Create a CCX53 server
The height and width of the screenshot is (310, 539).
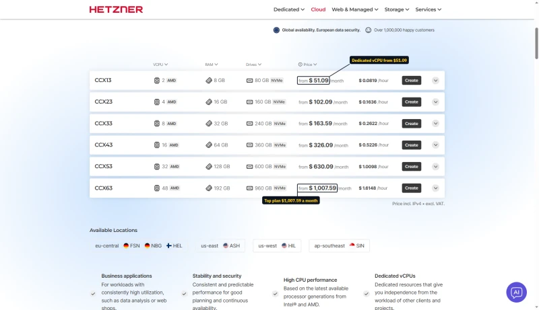[x=412, y=167]
